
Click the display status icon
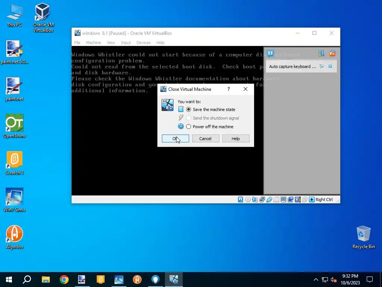tap(284, 200)
